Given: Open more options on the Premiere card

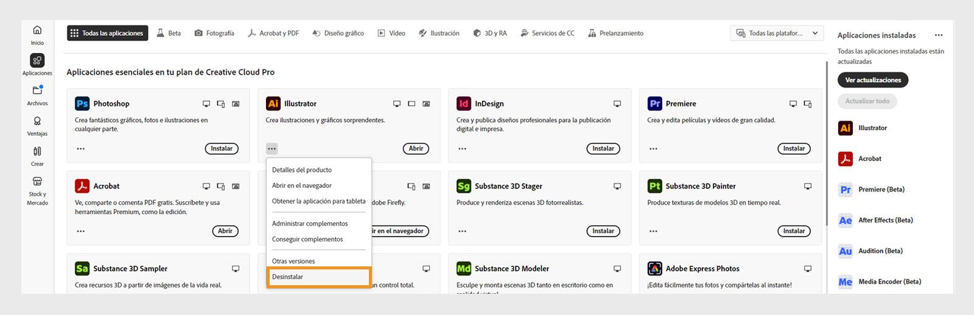Looking at the screenshot, I should click(x=653, y=148).
